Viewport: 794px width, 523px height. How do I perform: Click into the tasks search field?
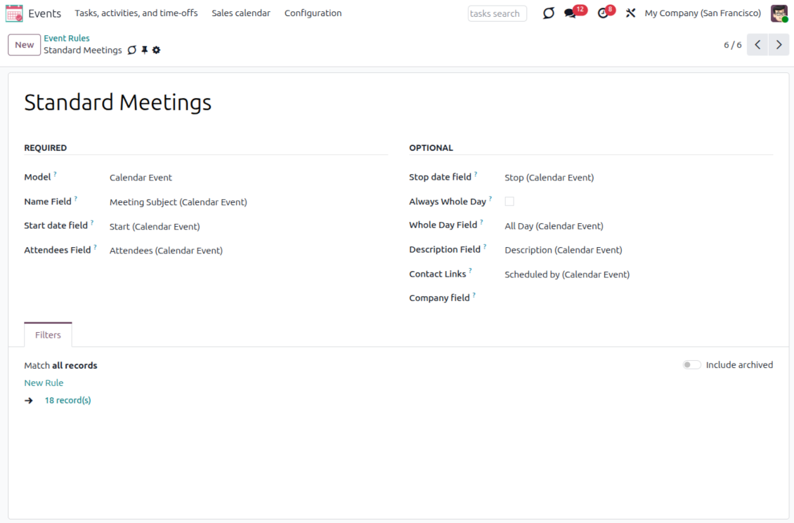(497, 13)
